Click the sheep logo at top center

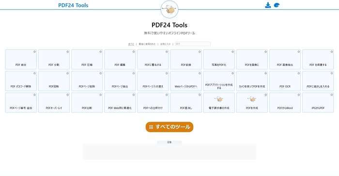click(x=169, y=9)
